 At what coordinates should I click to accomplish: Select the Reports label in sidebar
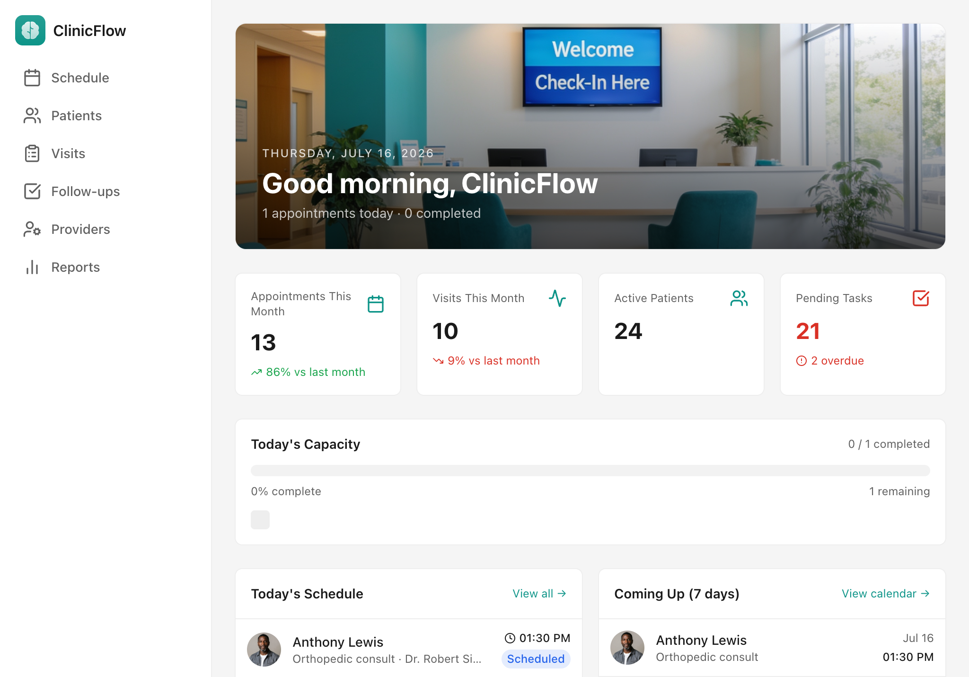click(76, 267)
